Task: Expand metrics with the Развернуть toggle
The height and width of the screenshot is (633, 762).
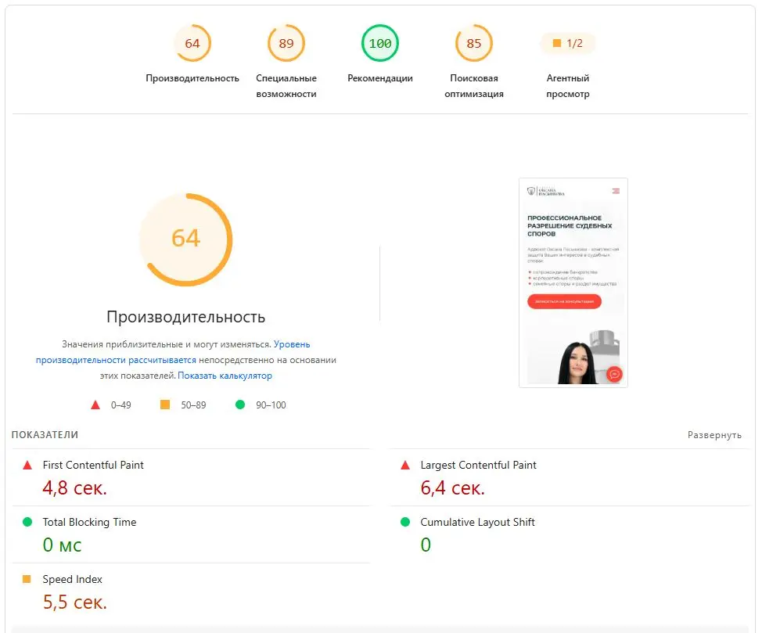Action: 714,435
